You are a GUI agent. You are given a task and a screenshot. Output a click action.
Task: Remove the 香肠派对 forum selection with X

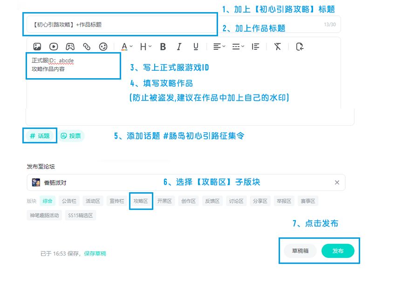point(337,182)
